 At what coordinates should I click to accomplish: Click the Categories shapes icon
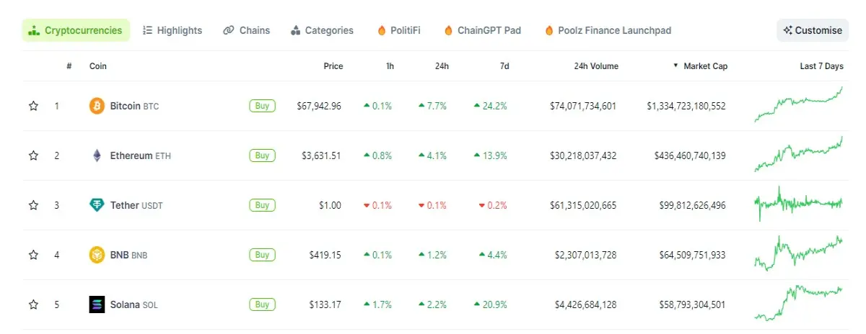click(295, 30)
